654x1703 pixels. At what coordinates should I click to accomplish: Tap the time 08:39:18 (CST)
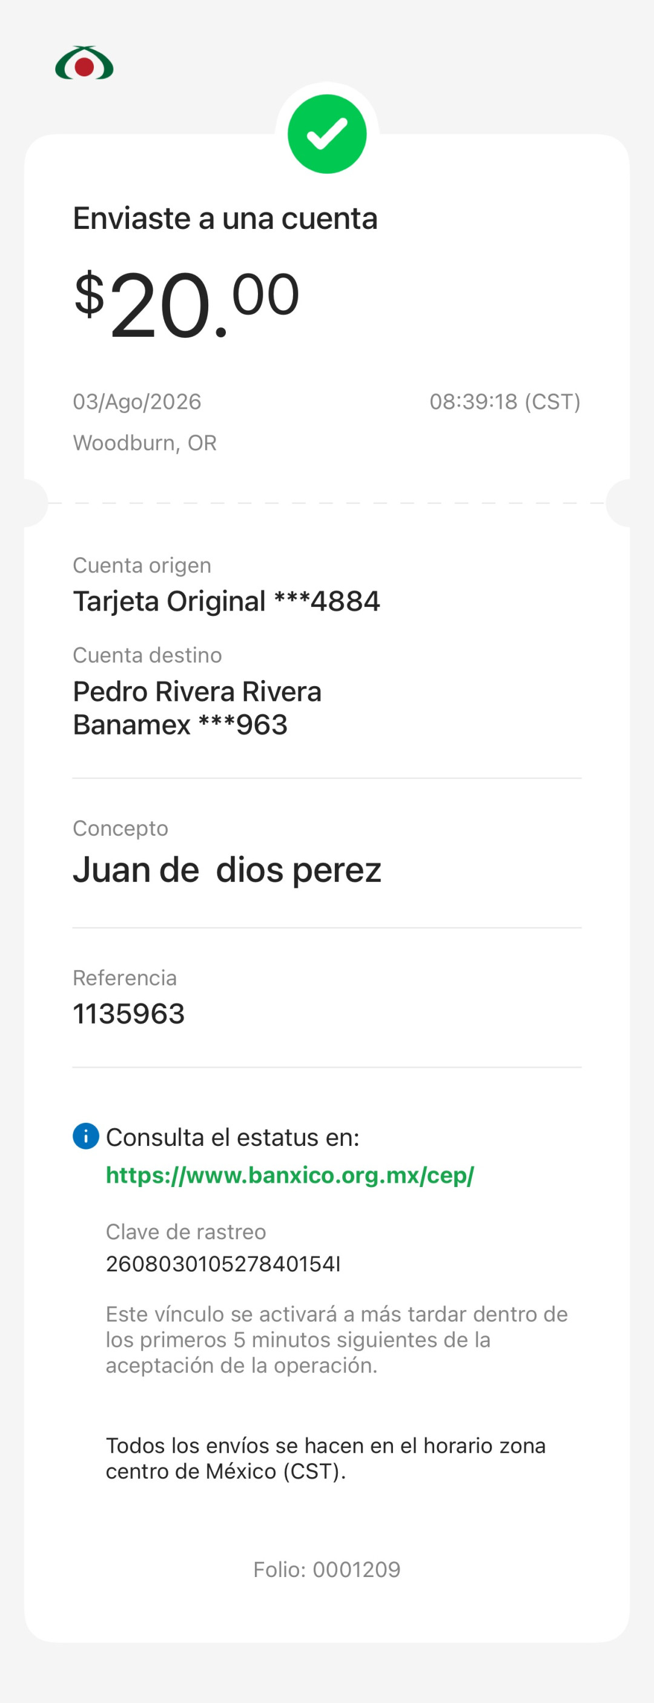click(505, 402)
